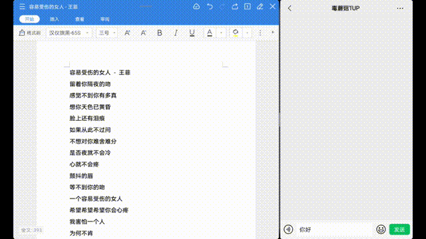Increase font size with A+ icon
Viewport: 426px width, 239px height.
[x=127, y=33]
